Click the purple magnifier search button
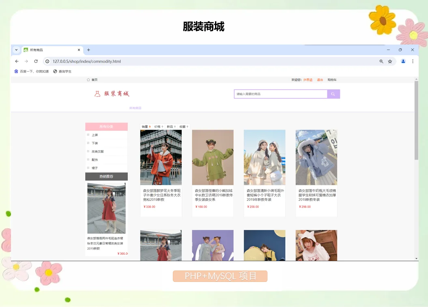This screenshot has height=307, width=428. [333, 94]
